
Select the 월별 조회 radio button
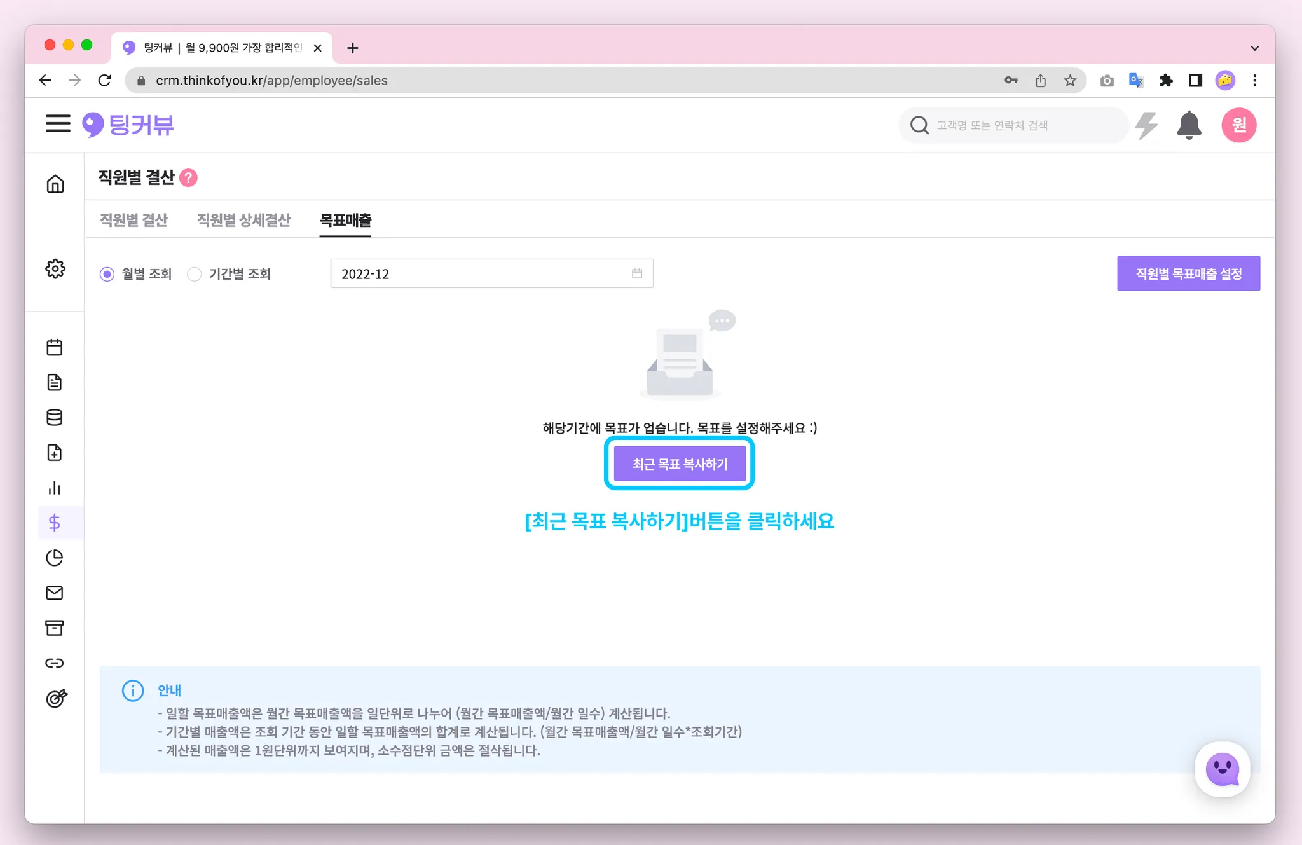[x=107, y=274]
